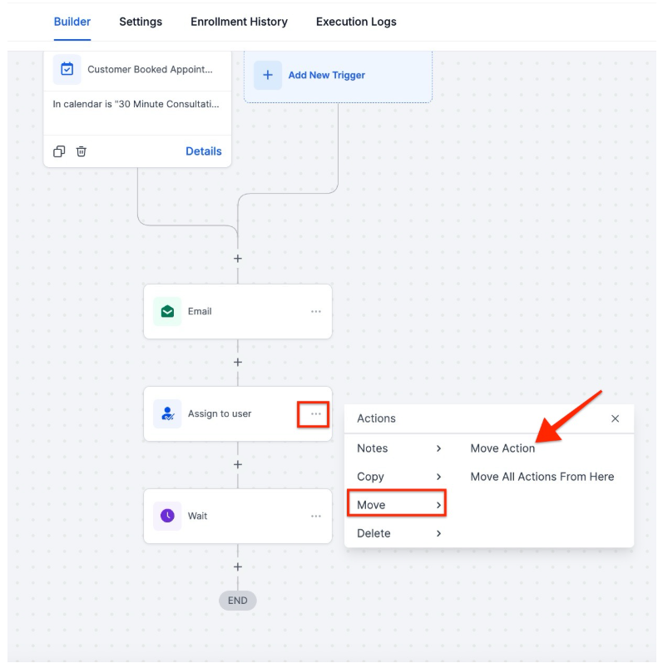Expand the Delete submenu
Screen dimensions: 658x668
[x=396, y=533]
